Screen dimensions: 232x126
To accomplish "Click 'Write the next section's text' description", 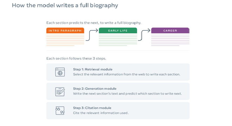I will click(127, 94).
